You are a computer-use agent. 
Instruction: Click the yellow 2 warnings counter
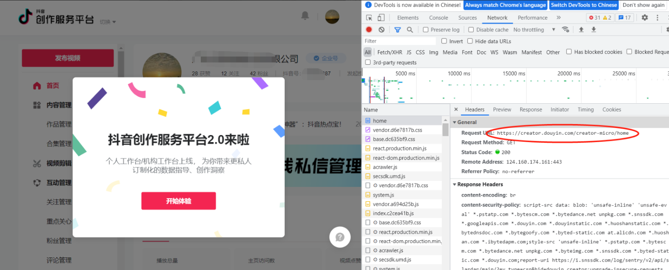click(x=607, y=18)
